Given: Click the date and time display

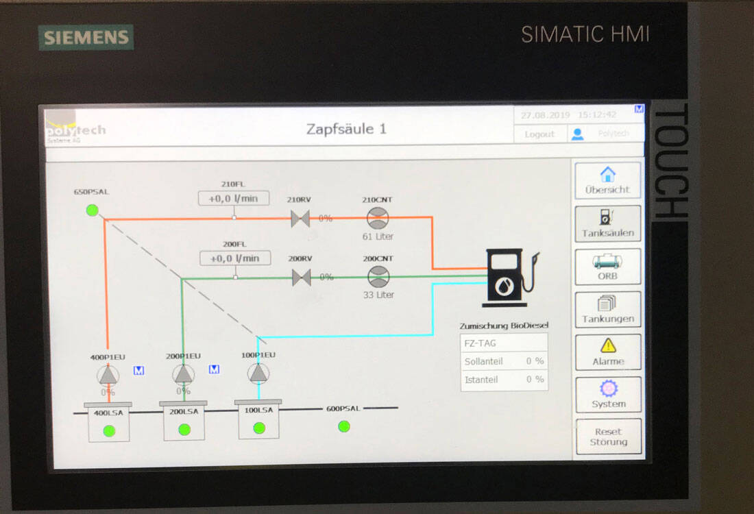Looking at the screenshot, I should click(x=568, y=115).
